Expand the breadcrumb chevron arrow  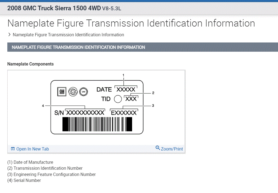pyautogui.click(x=9, y=35)
